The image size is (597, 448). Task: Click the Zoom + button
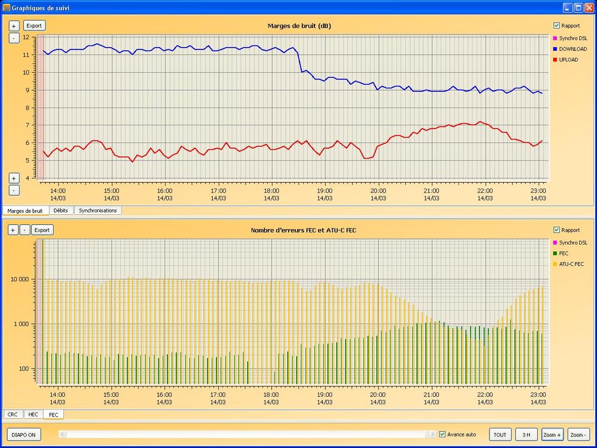[x=552, y=435]
